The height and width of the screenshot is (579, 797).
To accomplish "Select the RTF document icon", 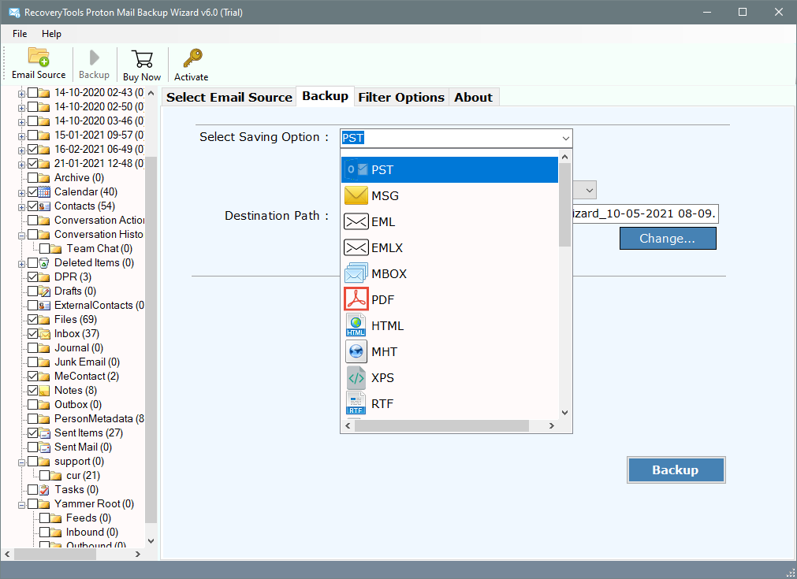I will 356,403.
